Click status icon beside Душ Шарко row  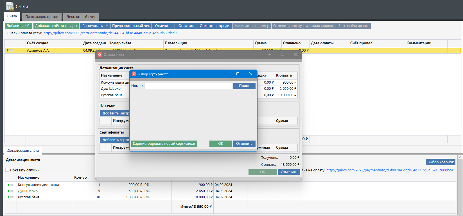11,191
